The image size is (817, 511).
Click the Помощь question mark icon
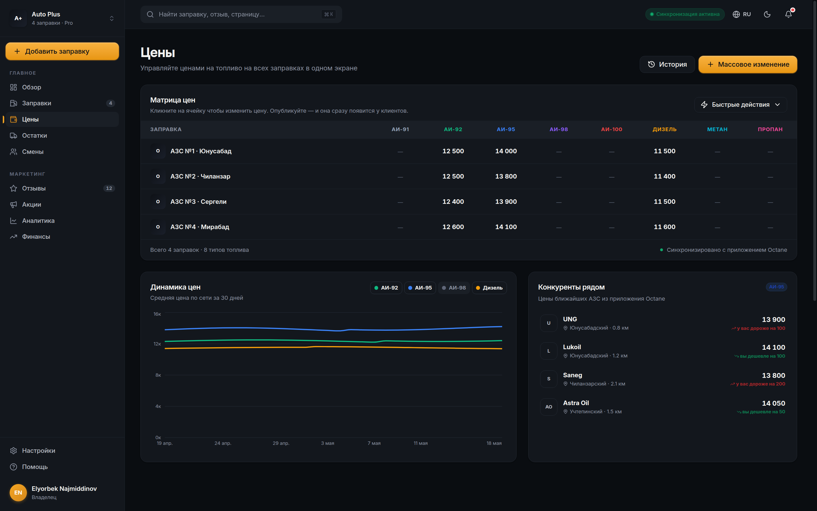pos(14,467)
